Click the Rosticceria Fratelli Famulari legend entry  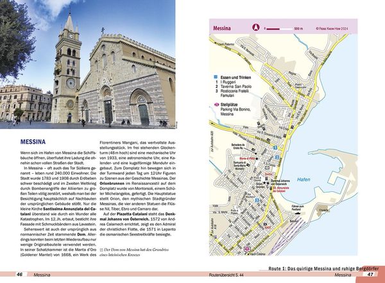(x=234, y=93)
